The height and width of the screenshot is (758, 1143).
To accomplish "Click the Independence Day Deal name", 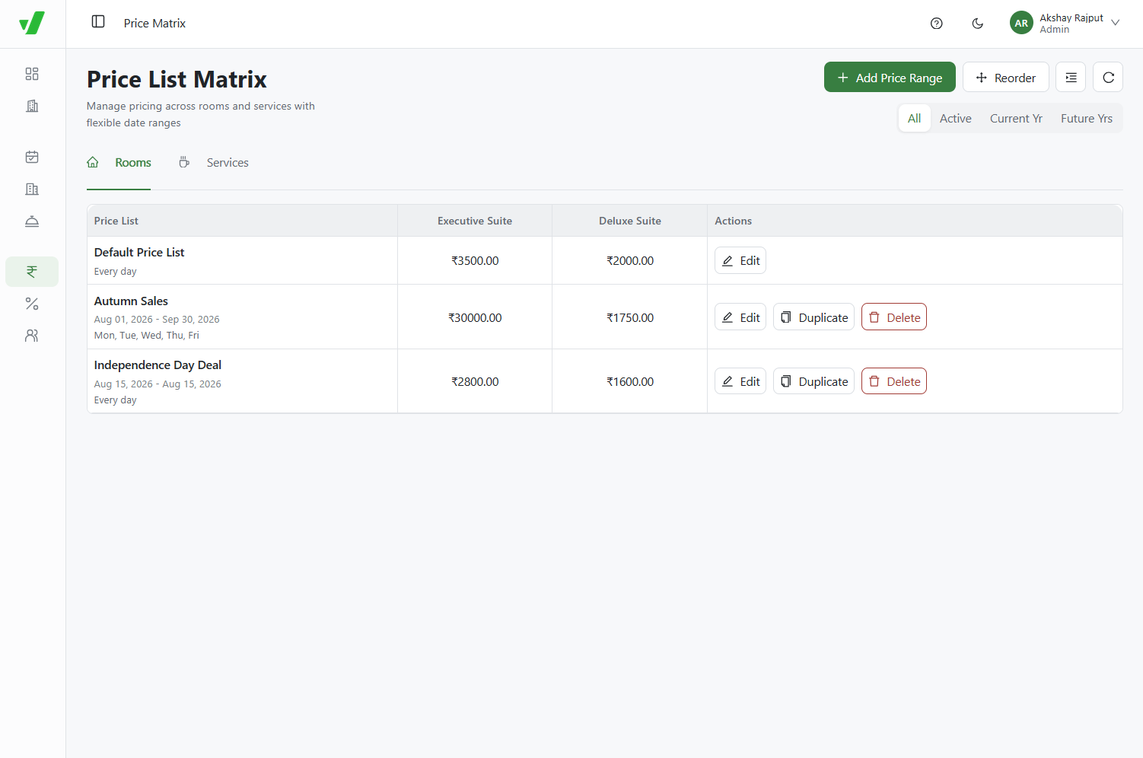I will [158, 365].
